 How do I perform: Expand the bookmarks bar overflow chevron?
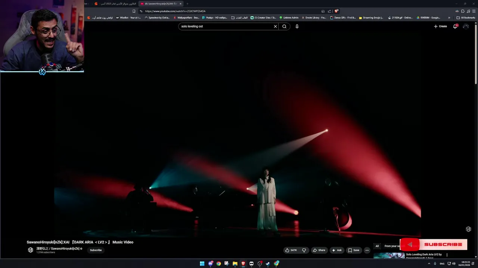click(x=449, y=17)
